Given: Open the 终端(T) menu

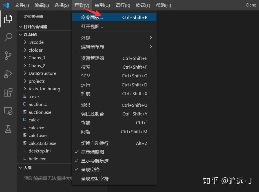Looking at the screenshot, I should [x=143, y=5].
